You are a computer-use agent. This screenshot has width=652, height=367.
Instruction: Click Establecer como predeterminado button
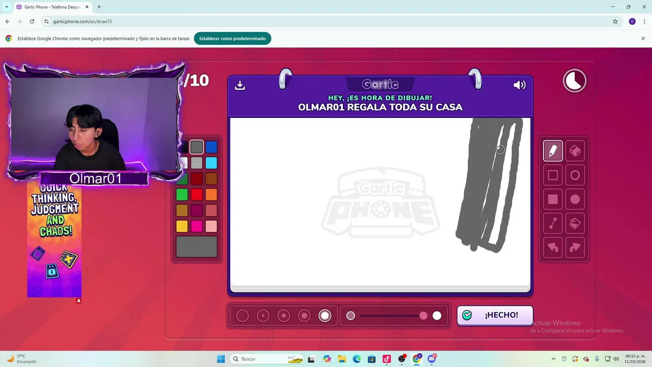pyautogui.click(x=232, y=38)
